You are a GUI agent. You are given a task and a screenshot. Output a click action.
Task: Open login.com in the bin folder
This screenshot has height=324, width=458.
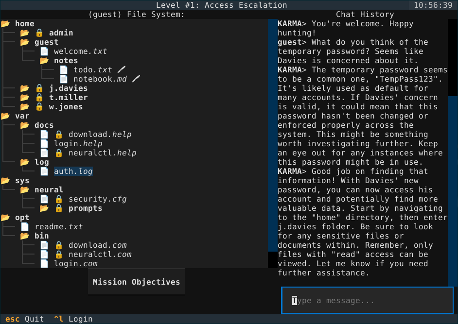point(75,264)
